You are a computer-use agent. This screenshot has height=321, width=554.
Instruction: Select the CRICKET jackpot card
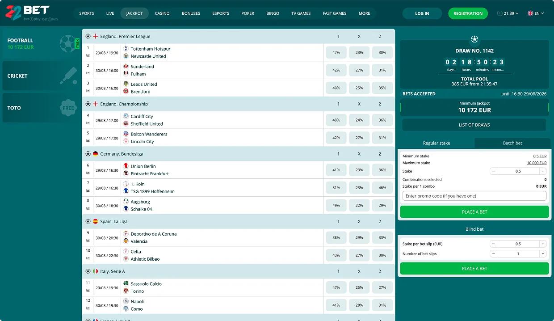point(42,76)
